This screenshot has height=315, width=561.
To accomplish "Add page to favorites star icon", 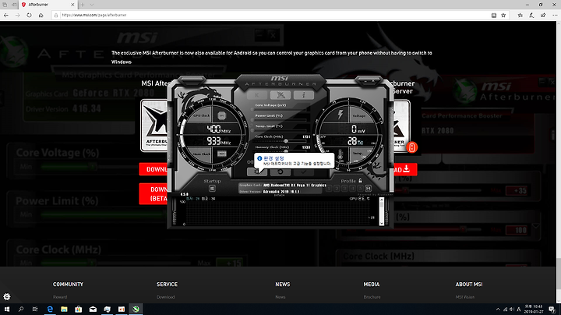I will [503, 15].
